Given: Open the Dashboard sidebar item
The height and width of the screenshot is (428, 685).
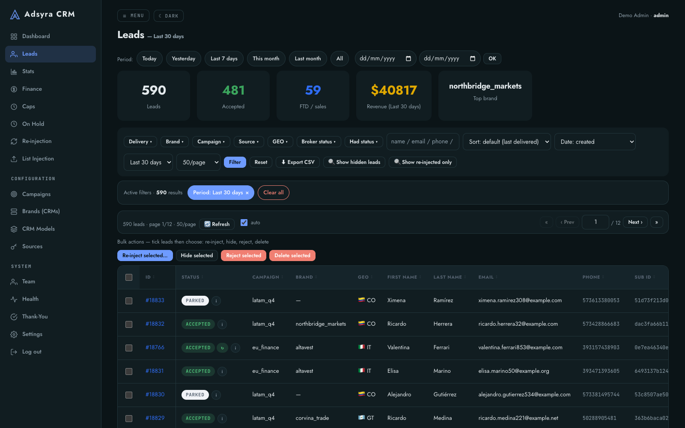Looking at the screenshot, I should tap(51, 36).
